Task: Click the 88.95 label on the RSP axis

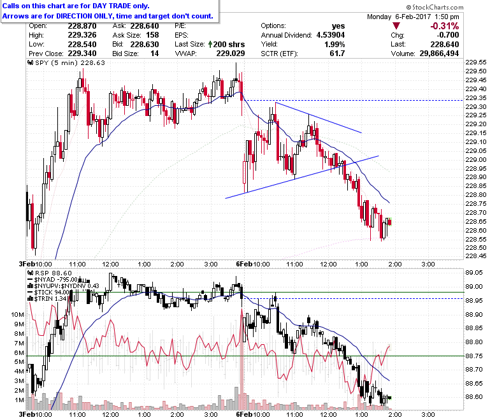Action: coord(474,300)
